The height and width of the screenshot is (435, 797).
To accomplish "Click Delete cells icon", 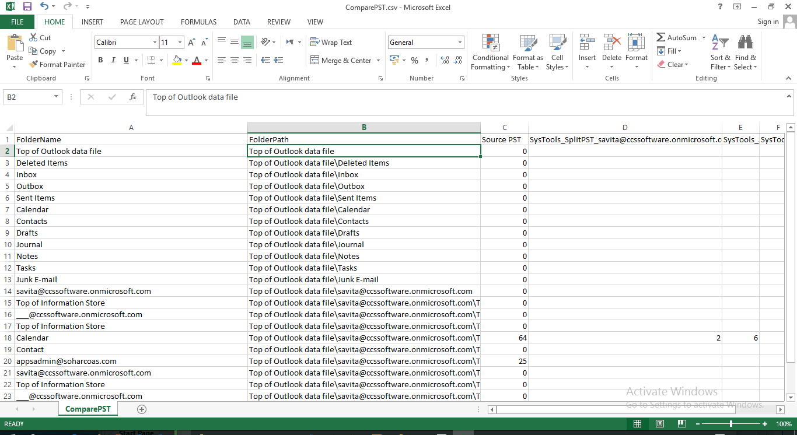I will (x=611, y=44).
